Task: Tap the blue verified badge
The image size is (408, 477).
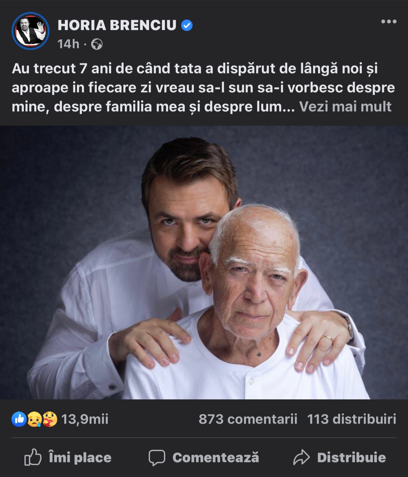Action: tap(187, 25)
